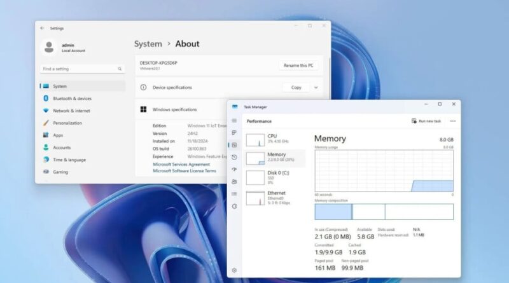Open the Services page icon
Screen dimensions: 509x283
(x=234, y=207)
